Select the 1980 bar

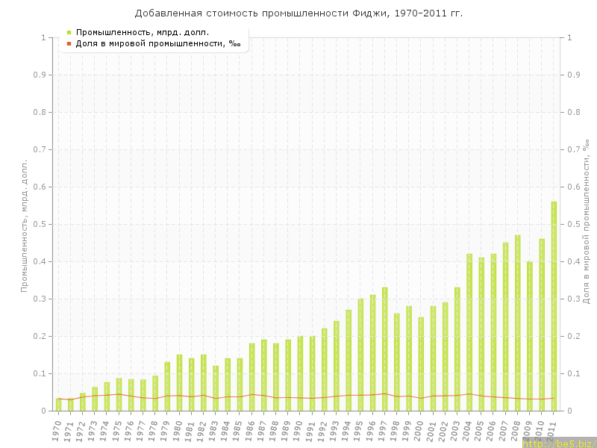pos(179,382)
